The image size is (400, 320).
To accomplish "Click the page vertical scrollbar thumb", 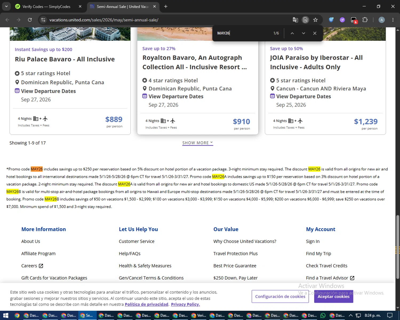I will 398,247.
